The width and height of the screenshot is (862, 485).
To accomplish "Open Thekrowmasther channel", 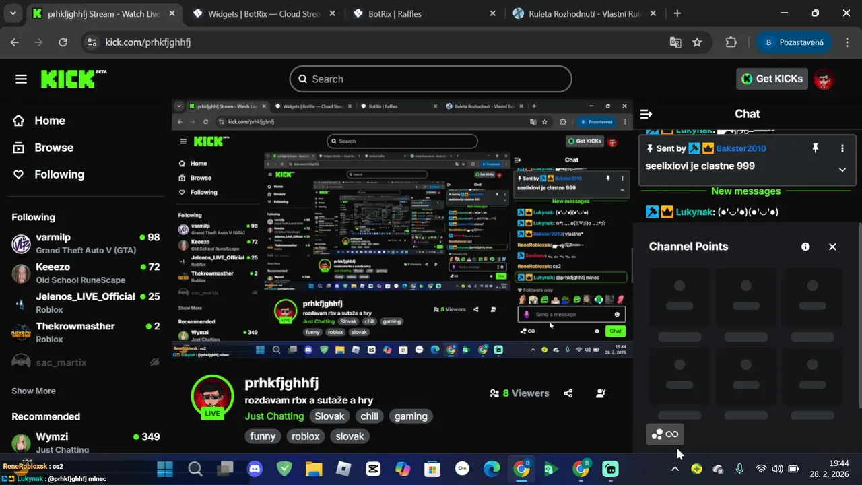I will click(86, 332).
